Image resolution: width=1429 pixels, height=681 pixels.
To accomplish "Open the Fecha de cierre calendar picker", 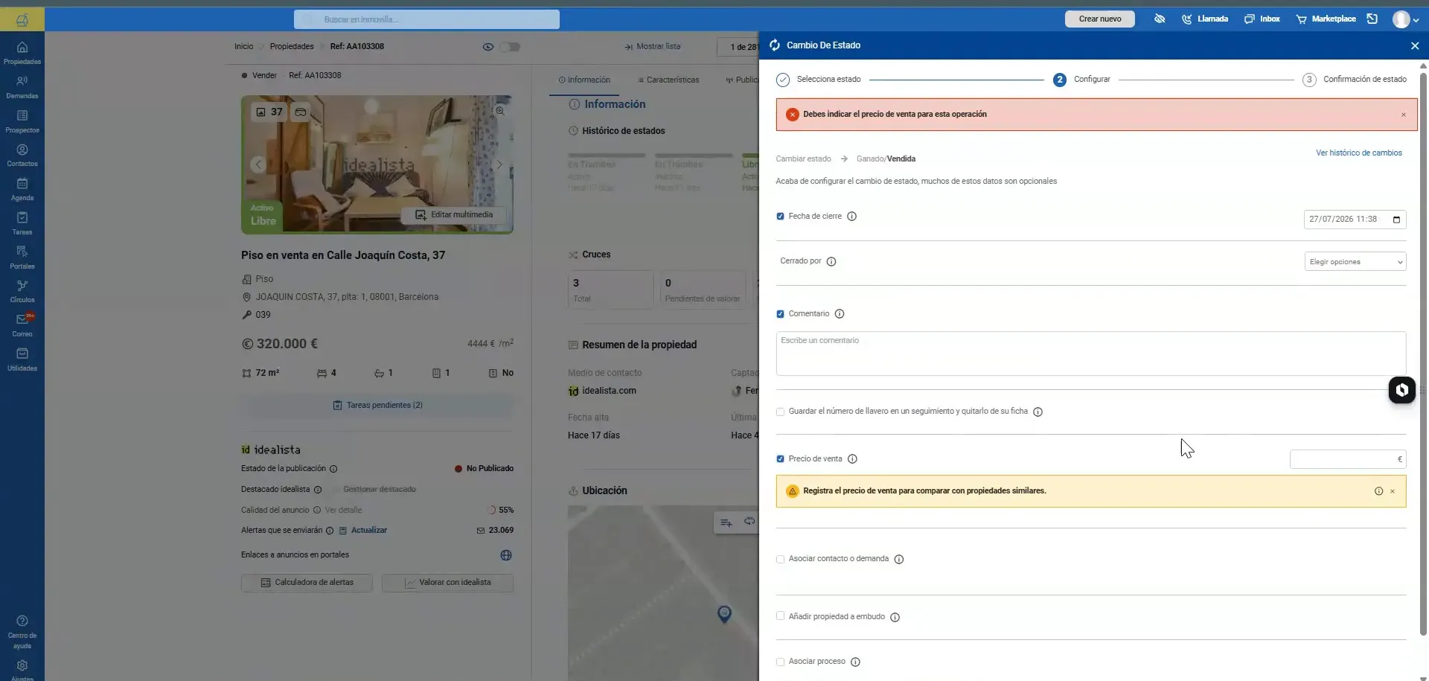I will (1396, 220).
